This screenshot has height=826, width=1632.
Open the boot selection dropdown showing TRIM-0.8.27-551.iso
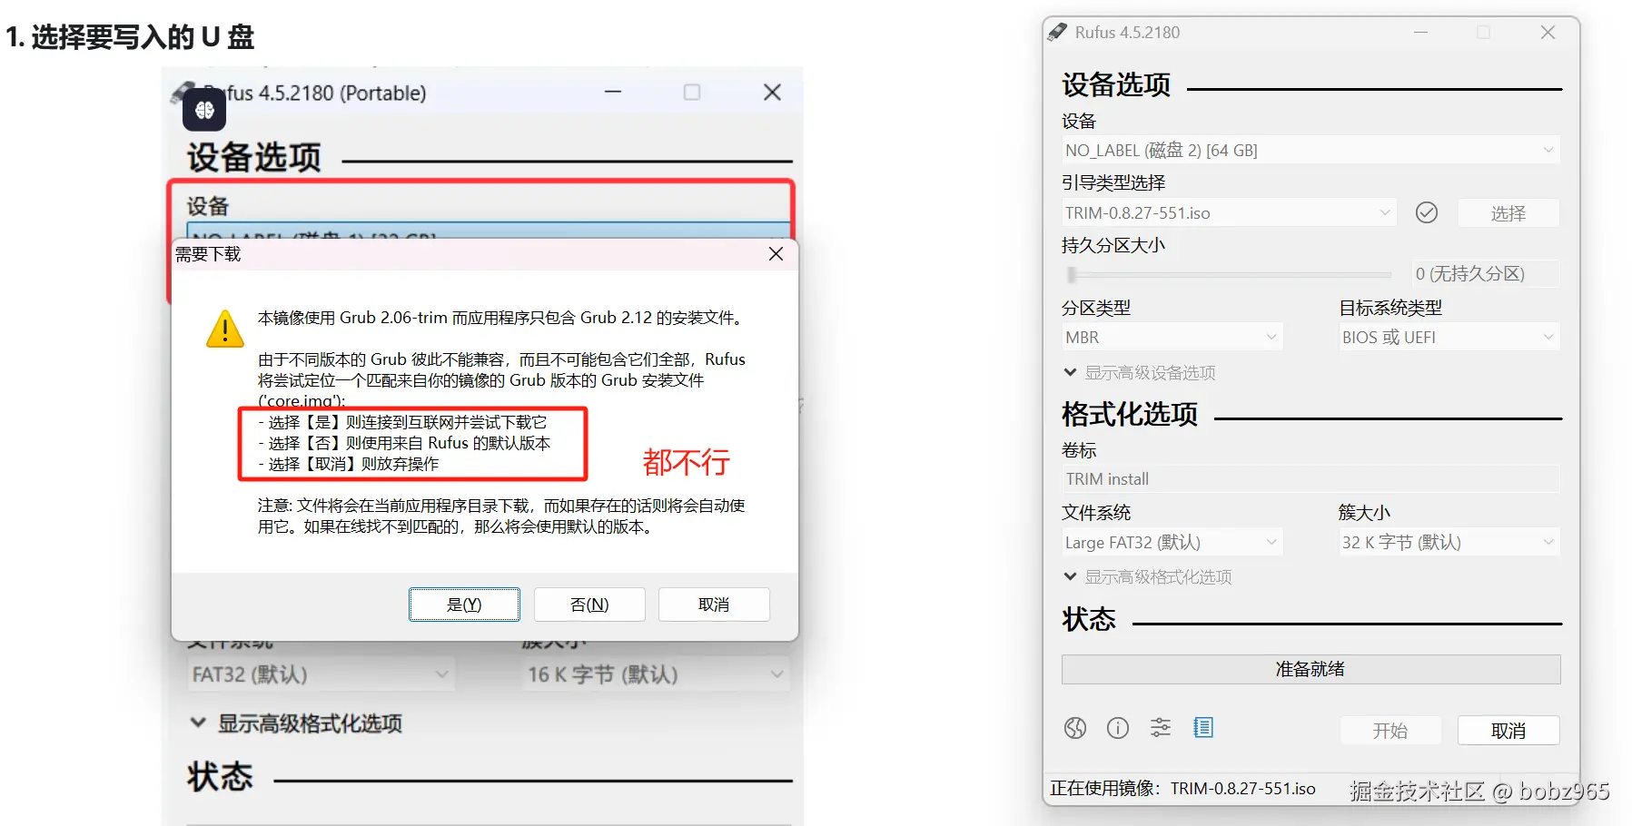point(1226,211)
